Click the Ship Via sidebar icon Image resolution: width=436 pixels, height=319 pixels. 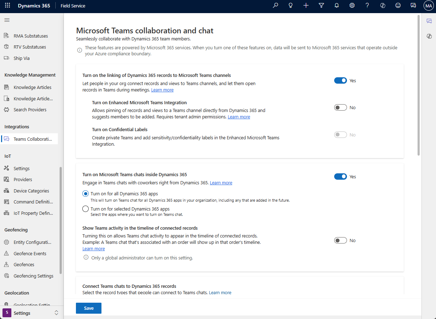[6, 58]
